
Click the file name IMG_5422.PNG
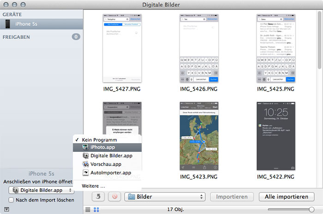[275, 177]
